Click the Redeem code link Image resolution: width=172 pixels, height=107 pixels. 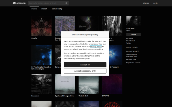click(131, 60)
